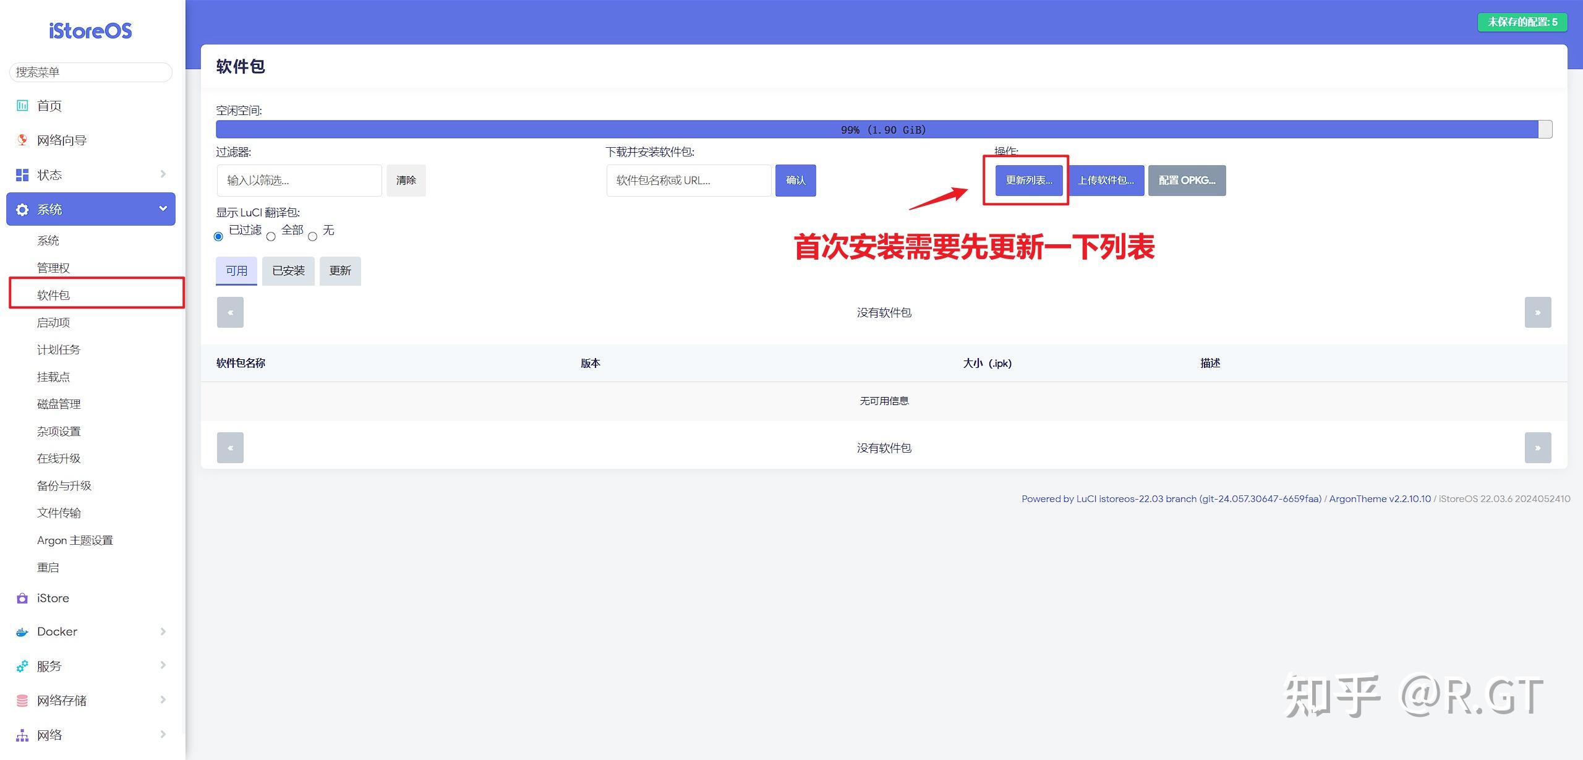Select the 服务 services icon
The image size is (1583, 760).
[x=22, y=665]
